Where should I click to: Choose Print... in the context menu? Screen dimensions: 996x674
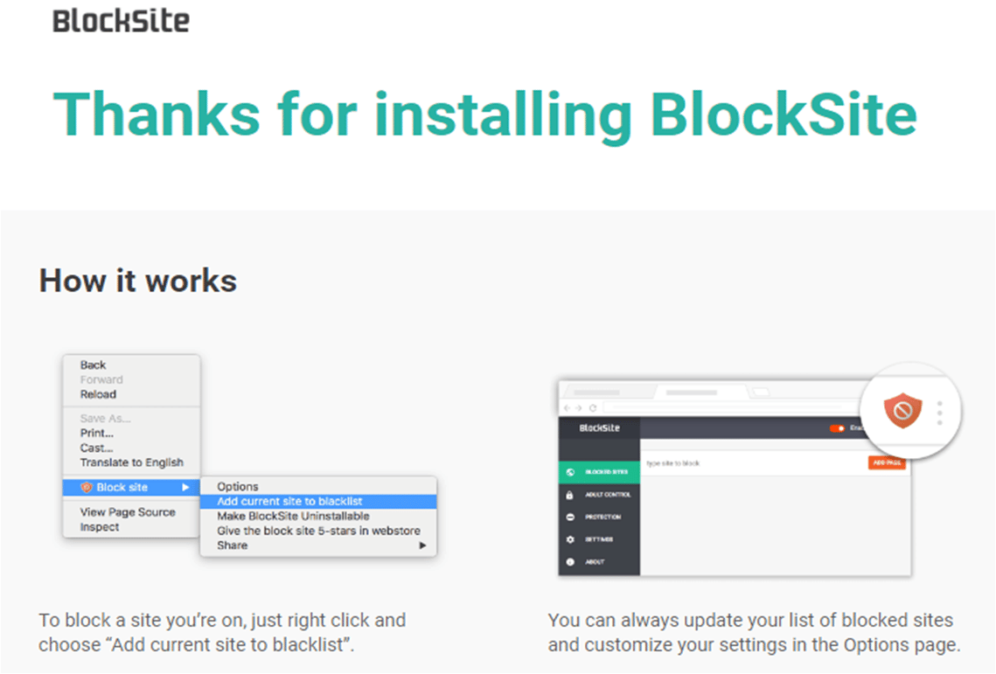tap(96, 434)
